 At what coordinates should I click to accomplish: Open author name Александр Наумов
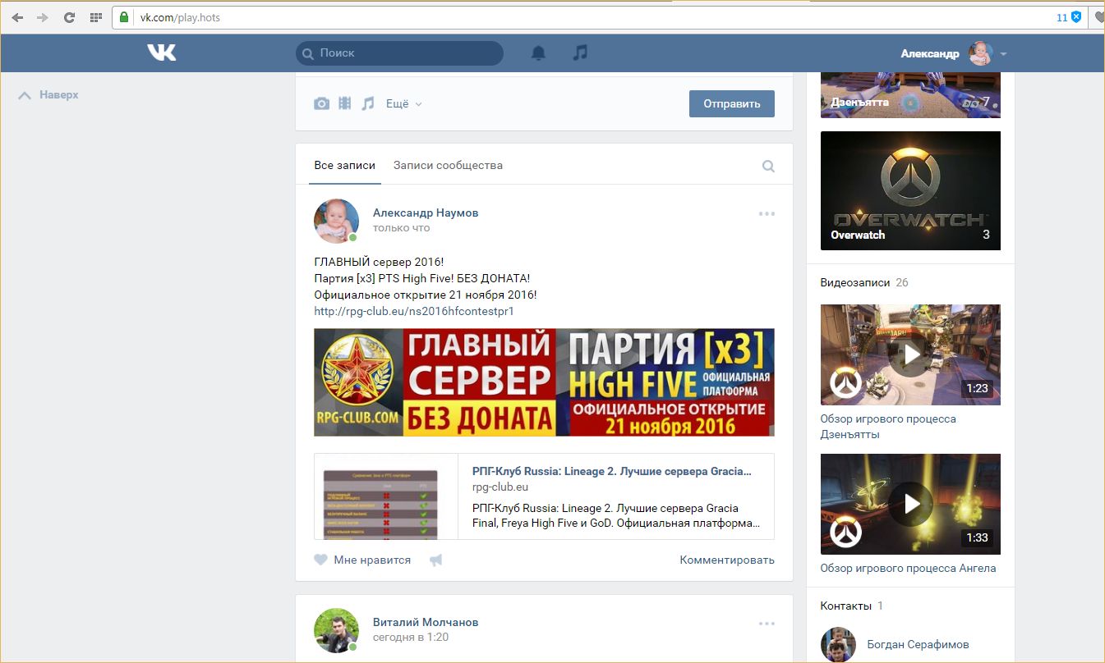426,213
